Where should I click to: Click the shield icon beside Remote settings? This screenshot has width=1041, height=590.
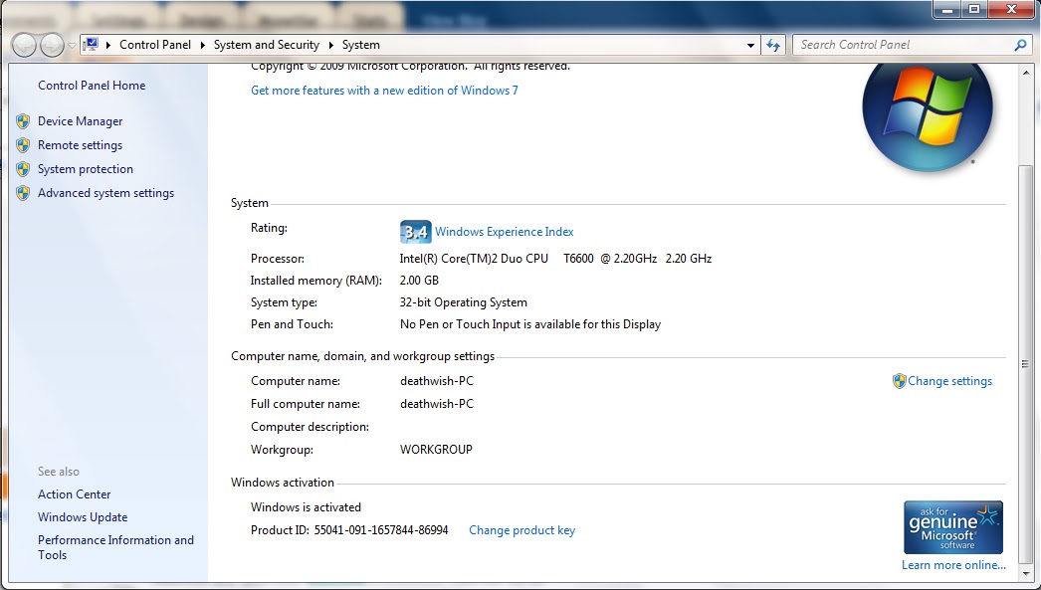pyautogui.click(x=23, y=145)
